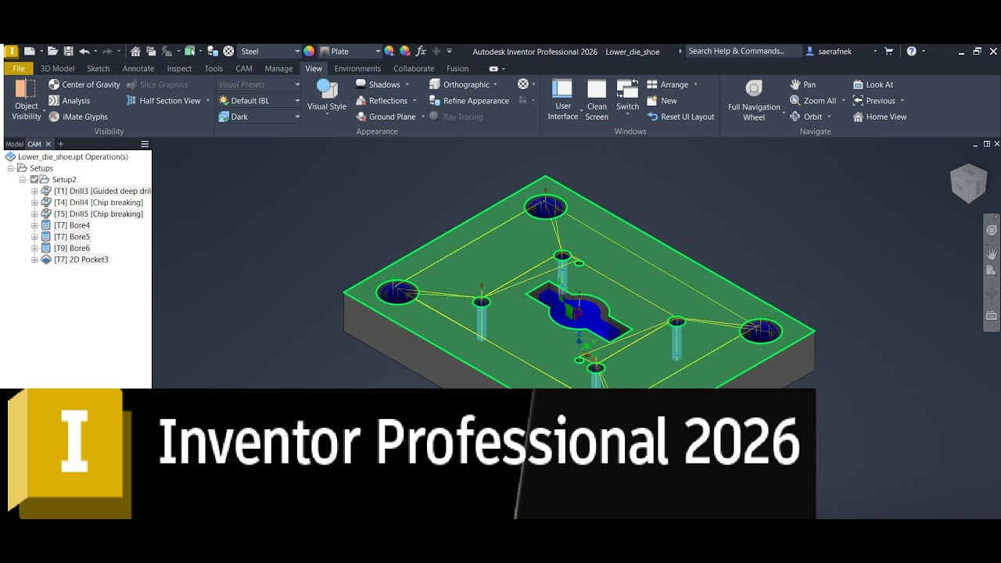Select the Drill4 Chip breaking operation

pyautogui.click(x=99, y=203)
